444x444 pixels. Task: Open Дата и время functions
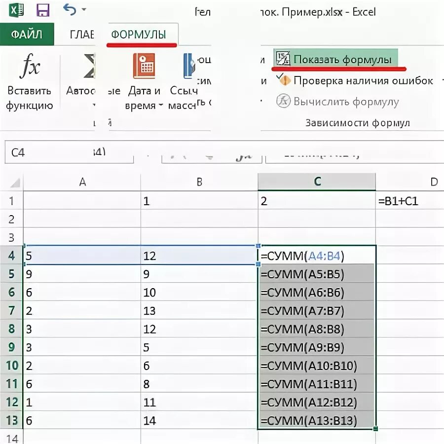(144, 82)
